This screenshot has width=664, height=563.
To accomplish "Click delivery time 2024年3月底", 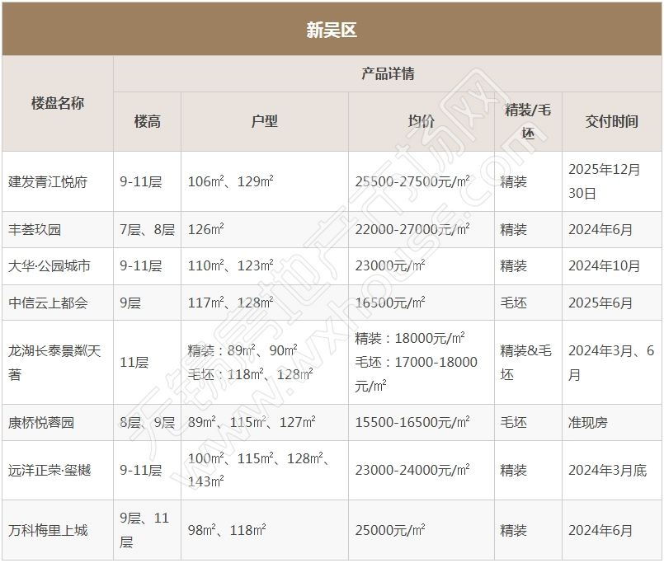I will pos(607,471).
